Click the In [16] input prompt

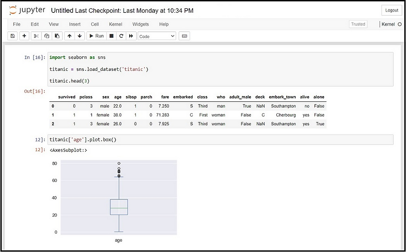[x=35, y=58]
